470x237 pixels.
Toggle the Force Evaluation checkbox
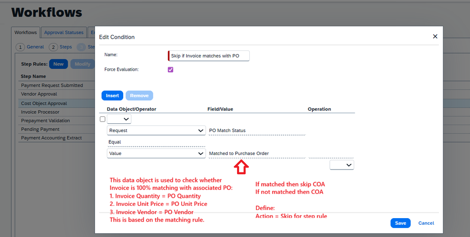171,70
